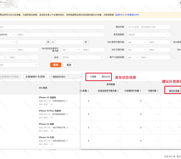This screenshot has width=181, height=159.
Task: Focus SKU在途及库存可售天数 value input
Action: 93,50
